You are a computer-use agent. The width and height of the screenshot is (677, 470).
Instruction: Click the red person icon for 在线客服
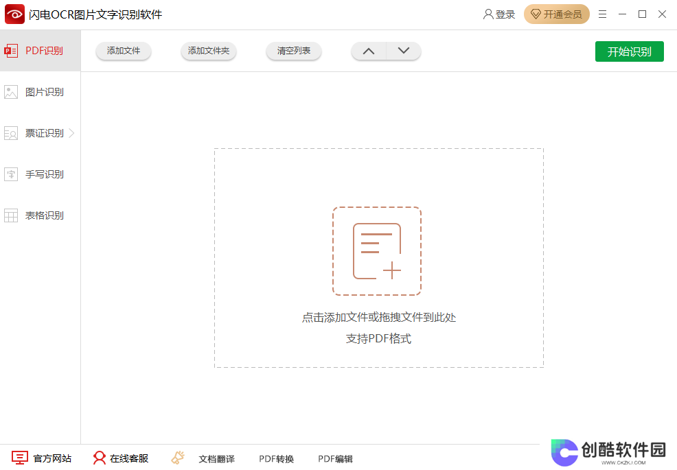[100, 458]
